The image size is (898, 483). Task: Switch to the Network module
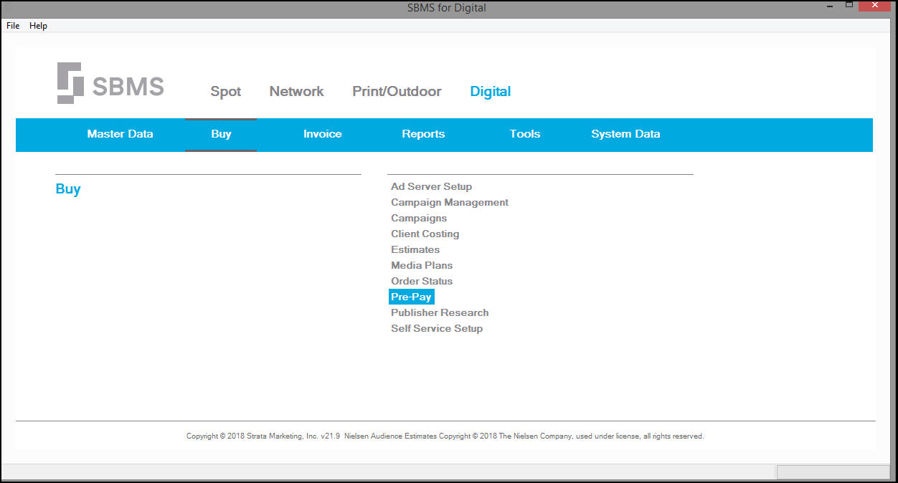tap(297, 92)
